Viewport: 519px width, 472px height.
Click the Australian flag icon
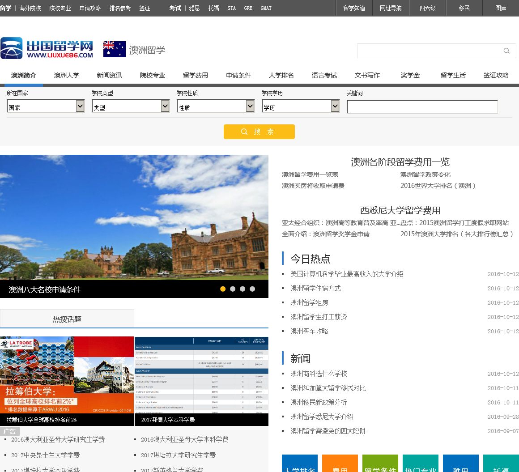click(x=115, y=49)
